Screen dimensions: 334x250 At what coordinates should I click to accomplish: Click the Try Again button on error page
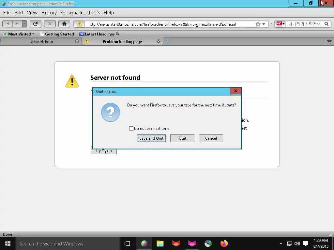(103, 150)
